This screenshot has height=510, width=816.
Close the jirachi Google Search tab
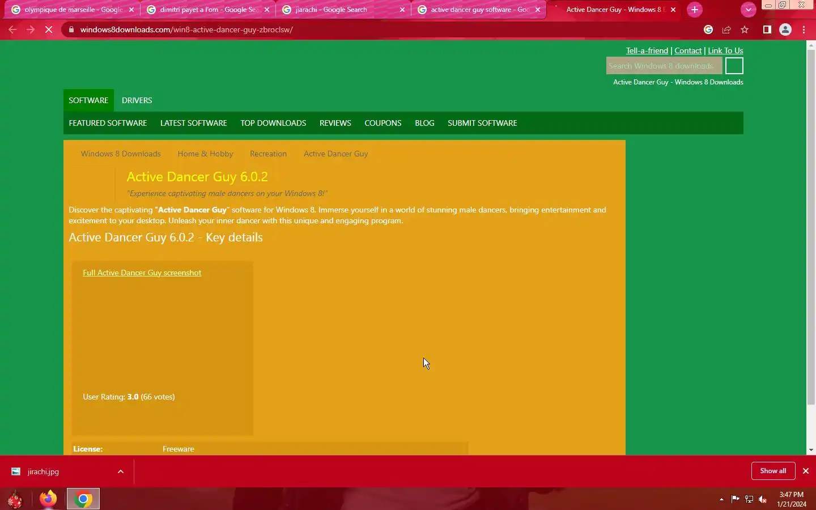point(402,10)
